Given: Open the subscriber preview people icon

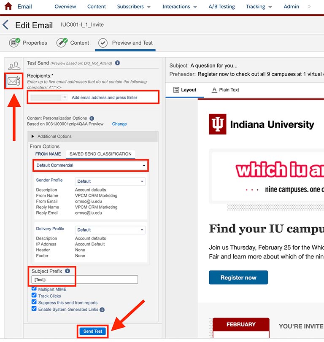Looking at the screenshot, I should click(14, 65).
